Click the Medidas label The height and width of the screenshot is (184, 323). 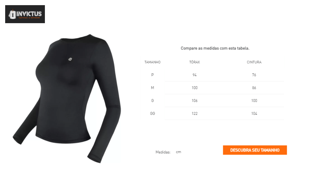pos(163,152)
